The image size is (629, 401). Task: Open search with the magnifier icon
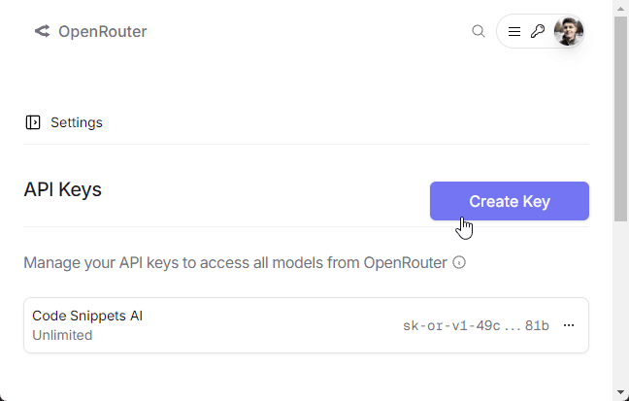pos(479,31)
